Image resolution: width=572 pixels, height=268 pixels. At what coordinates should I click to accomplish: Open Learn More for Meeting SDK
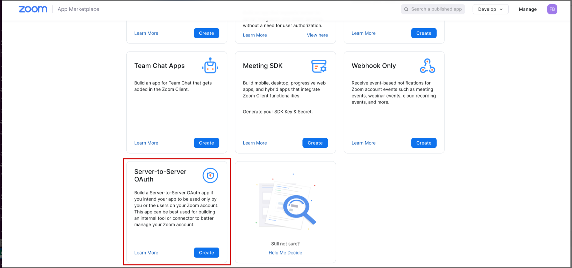coord(255,143)
